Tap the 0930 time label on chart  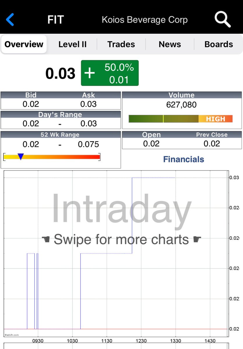(38, 341)
